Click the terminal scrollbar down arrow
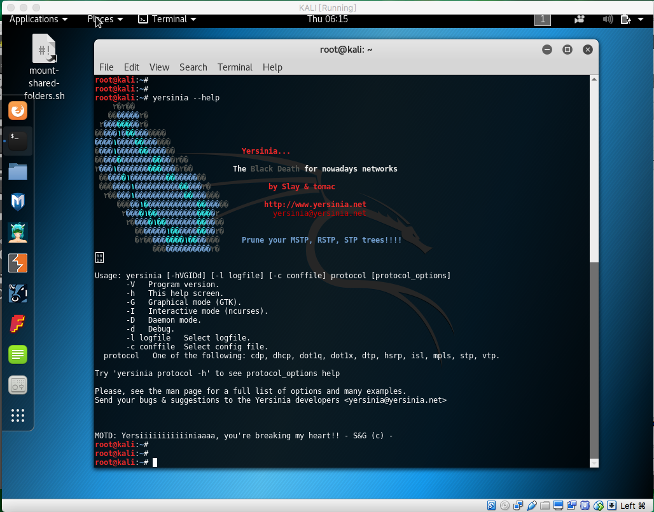Screen dimensions: 654x512 tap(594, 463)
